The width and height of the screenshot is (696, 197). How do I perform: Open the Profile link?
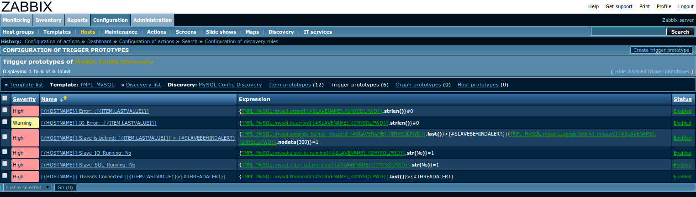pos(664,6)
